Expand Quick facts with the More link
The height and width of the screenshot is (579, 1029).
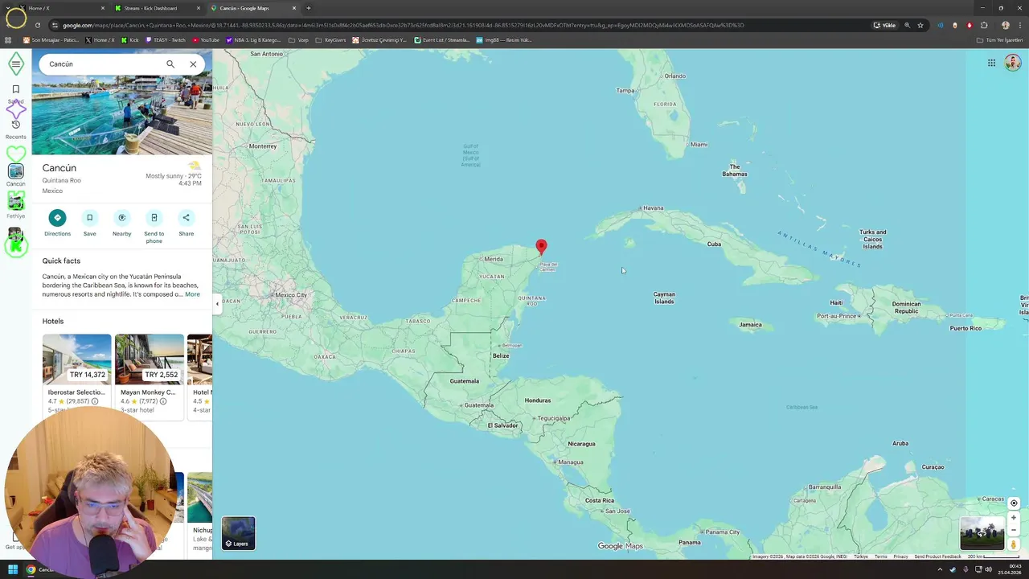(192, 294)
